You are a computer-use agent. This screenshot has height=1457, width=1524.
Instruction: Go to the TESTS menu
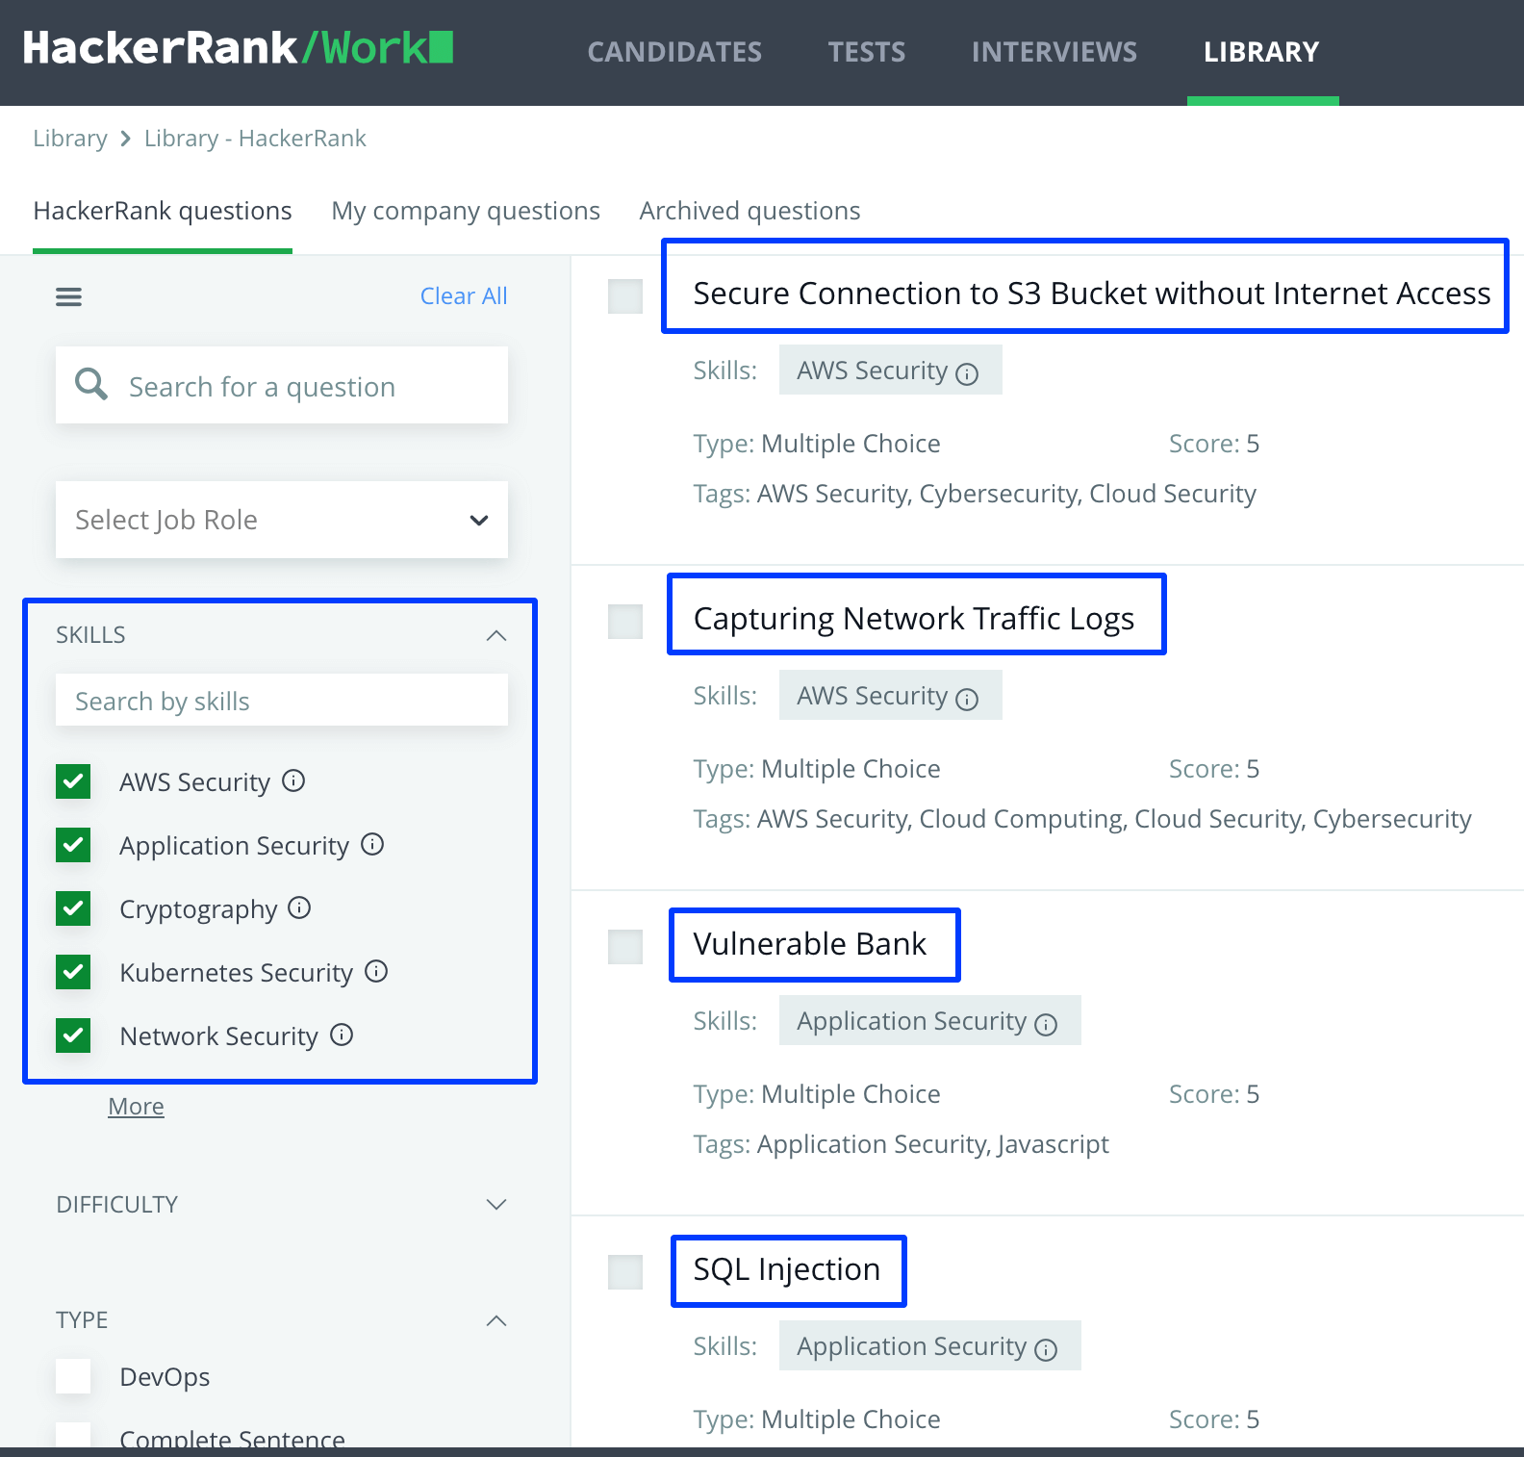pos(867,52)
